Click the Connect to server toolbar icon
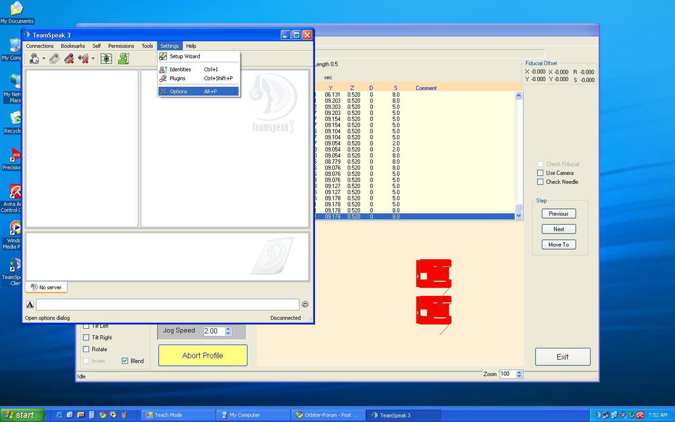 click(x=34, y=59)
